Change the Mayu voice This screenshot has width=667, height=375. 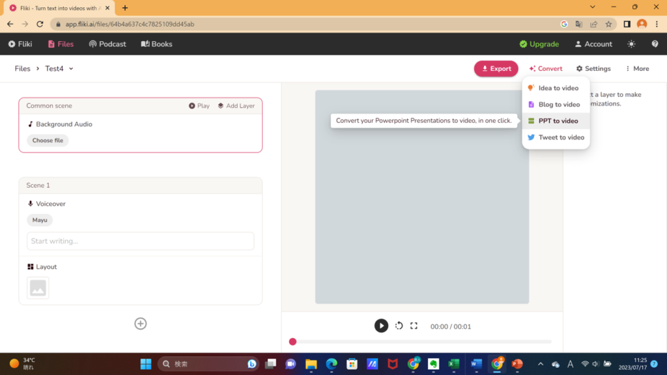pyautogui.click(x=40, y=220)
